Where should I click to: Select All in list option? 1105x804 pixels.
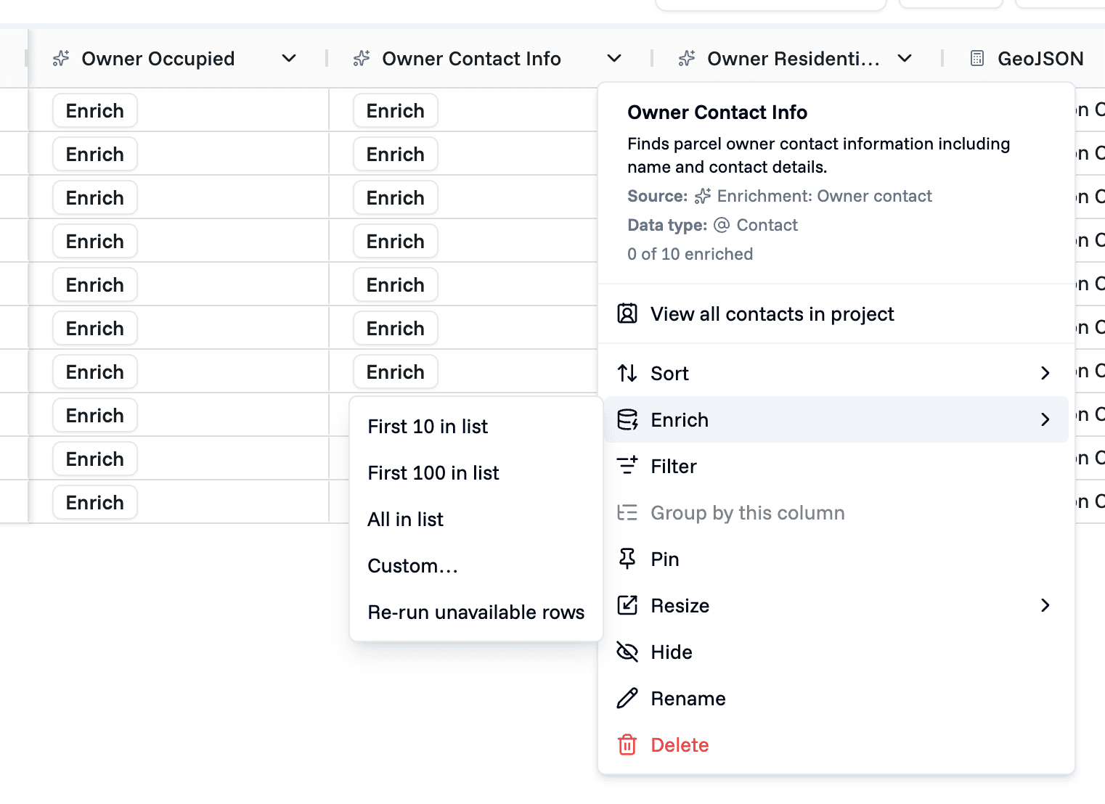tap(476, 520)
